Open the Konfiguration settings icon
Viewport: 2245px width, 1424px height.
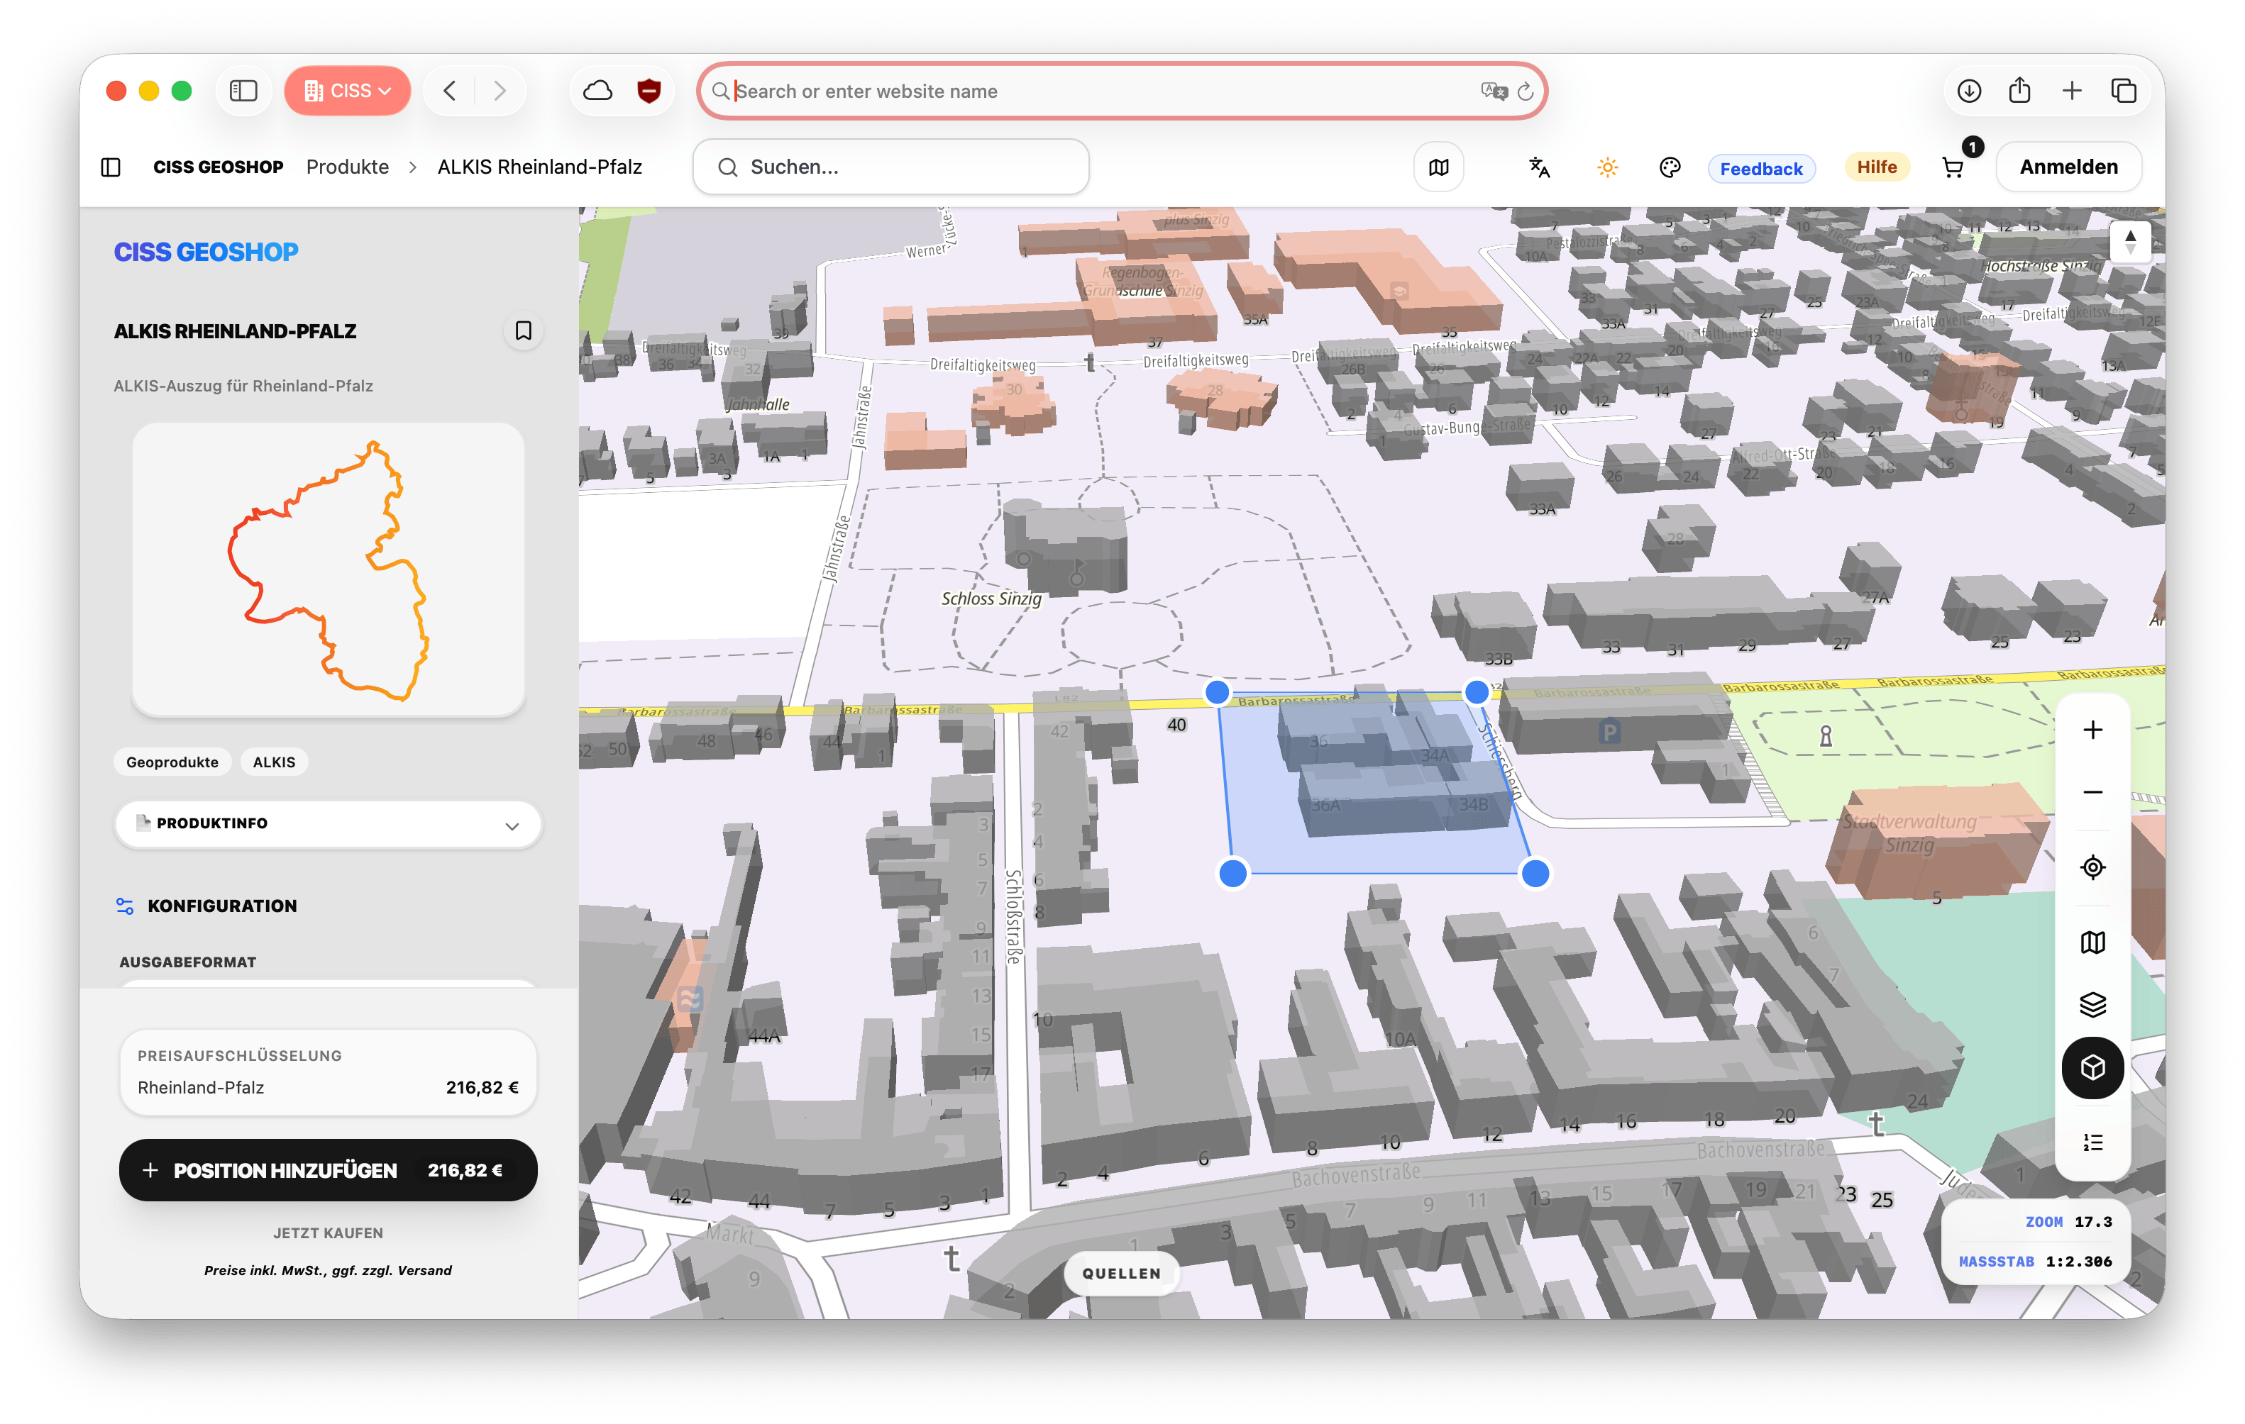coord(124,906)
